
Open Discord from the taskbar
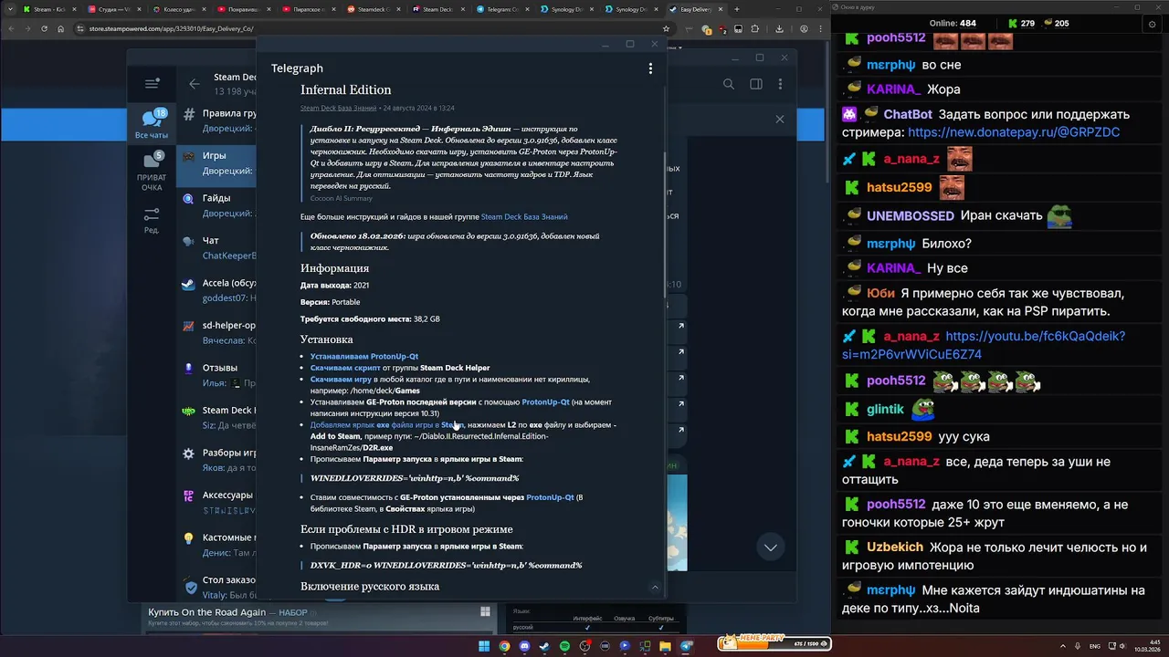tap(525, 646)
